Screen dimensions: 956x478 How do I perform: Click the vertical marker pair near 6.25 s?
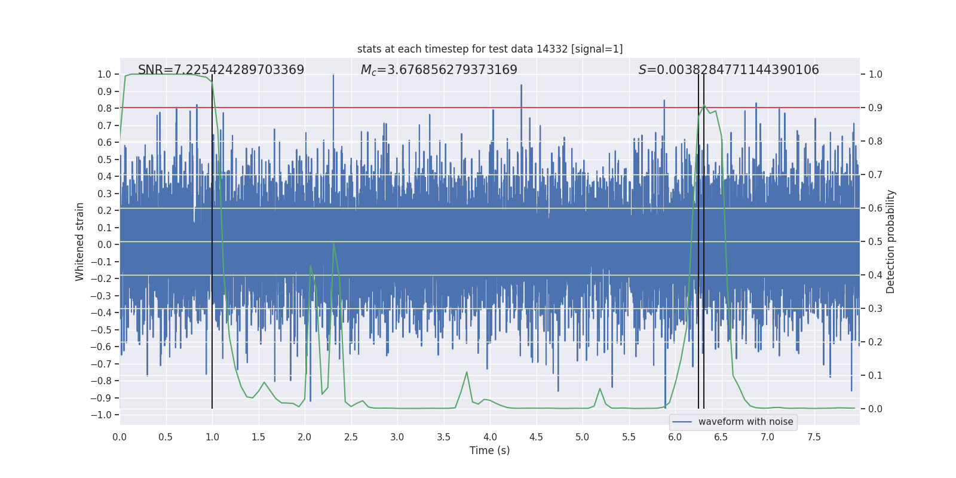tap(701, 241)
